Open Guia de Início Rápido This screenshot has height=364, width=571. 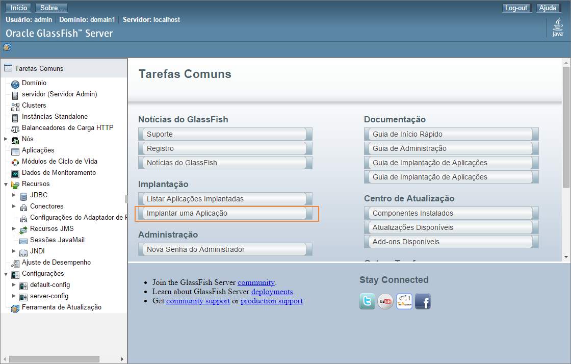(451, 134)
